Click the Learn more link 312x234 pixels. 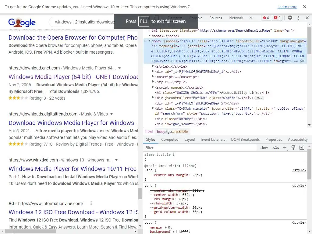(x=287, y=7)
